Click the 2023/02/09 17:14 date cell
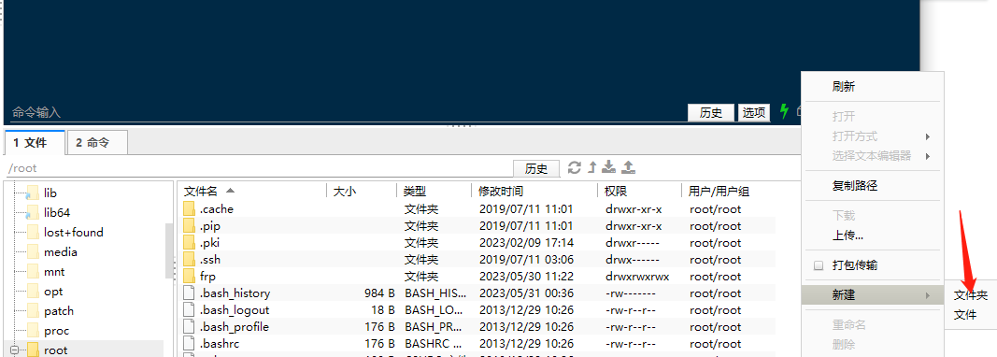 (x=526, y=242)
